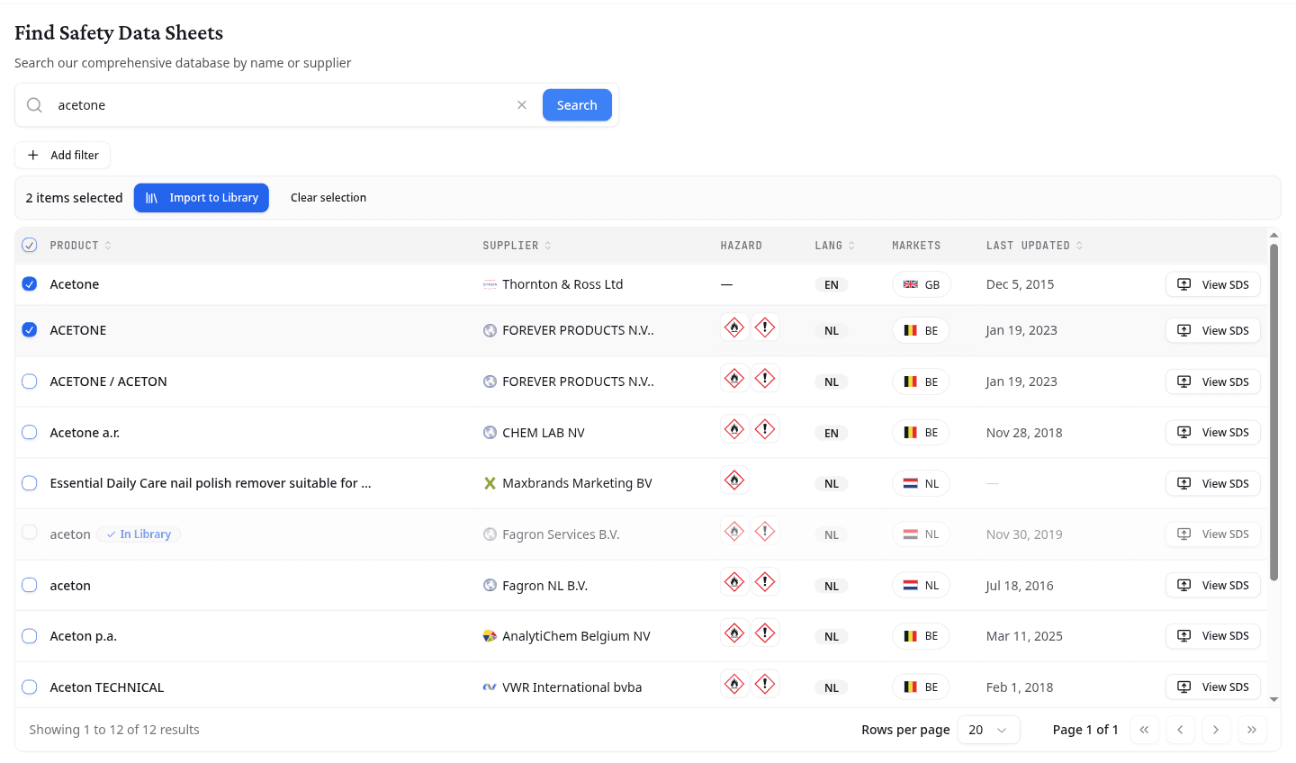The height and width of the screenshot is (763, 1296).
Task: Click the AnalytiChem Belgium NV logo
Action: coord(490,636)
